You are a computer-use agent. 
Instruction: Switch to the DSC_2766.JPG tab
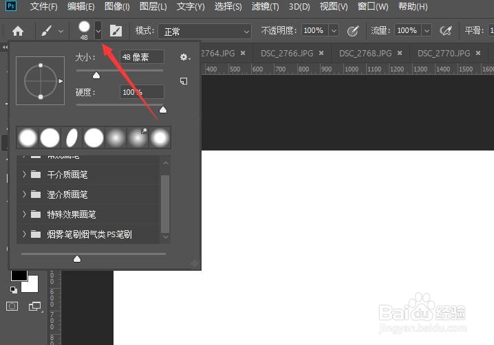coord(287,54)
